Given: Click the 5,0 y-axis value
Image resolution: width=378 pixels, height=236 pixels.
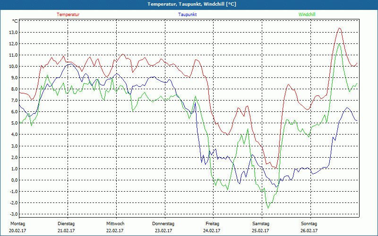Looking at the screenshot, I should 14,123.
